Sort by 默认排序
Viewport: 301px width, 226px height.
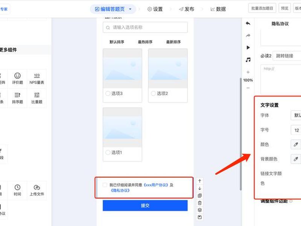point(117,42)
